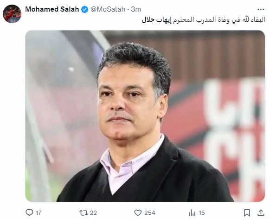
Task: Open Mohamed Salah's profile picture
Action: (12, 14)
